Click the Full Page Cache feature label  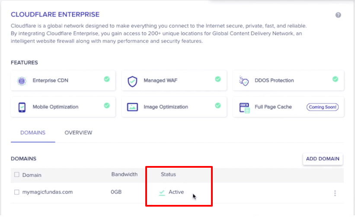[x=273, y=107]
